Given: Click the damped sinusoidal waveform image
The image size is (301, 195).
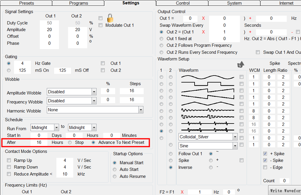Looking at the screenshot, I should 207,111.
